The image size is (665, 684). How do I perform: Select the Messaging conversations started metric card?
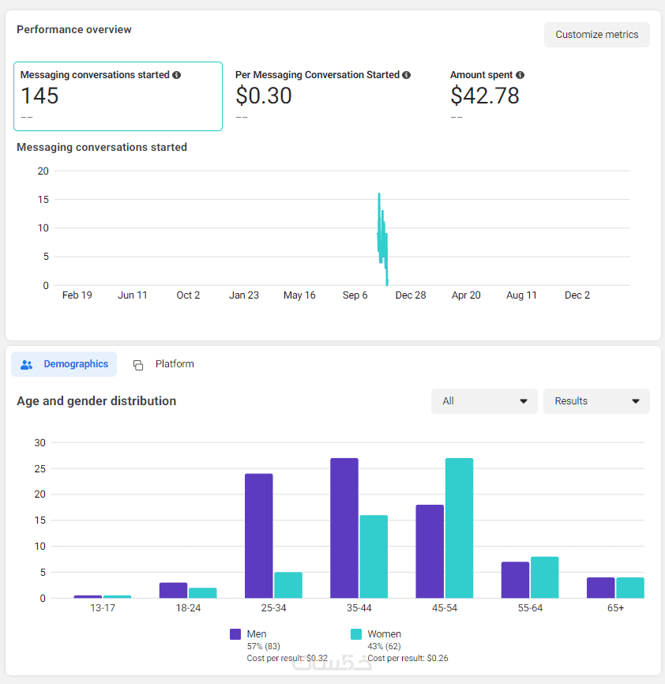(118, 96)
